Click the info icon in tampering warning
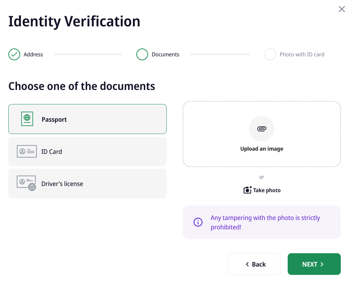 click(198, 222)
